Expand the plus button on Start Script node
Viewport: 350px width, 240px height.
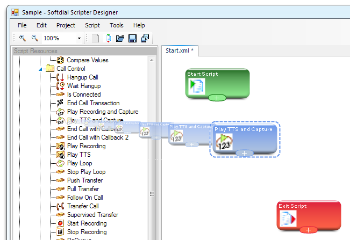[x=217, y=98]
